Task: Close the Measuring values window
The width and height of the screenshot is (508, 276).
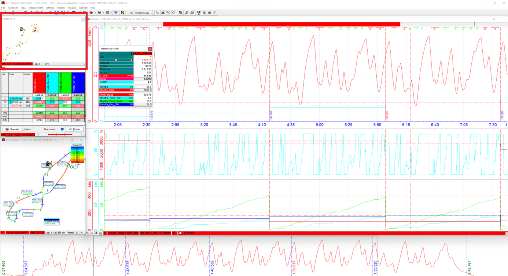Action: point(150,49)
